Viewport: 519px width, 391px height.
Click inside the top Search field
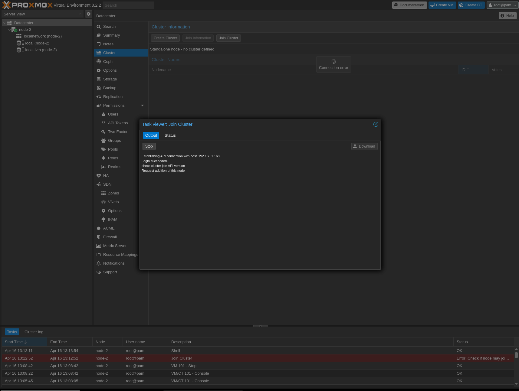coord(128,5)
